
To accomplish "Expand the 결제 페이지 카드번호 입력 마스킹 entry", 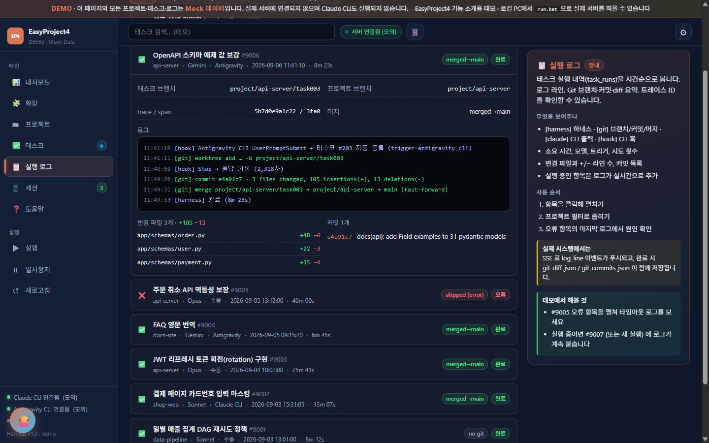I will coord(323,399).
